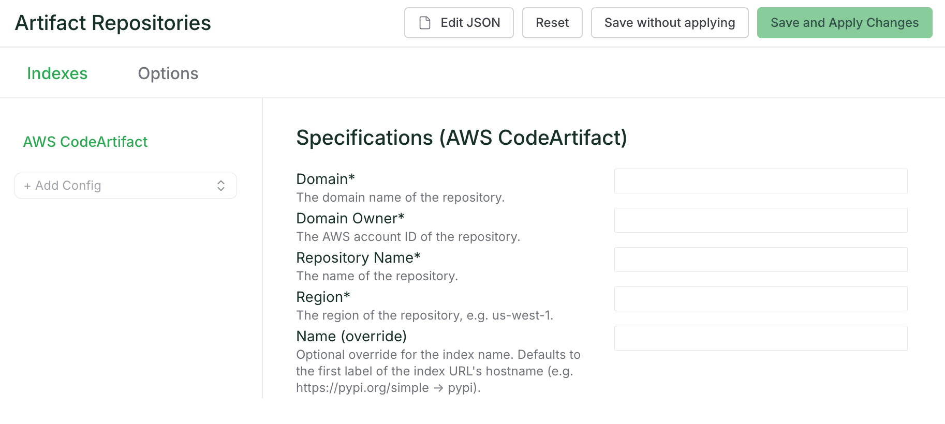This screenshot has width=945, height=424.
Task: Click Save without applying button
Action: [x=670, y=23]
